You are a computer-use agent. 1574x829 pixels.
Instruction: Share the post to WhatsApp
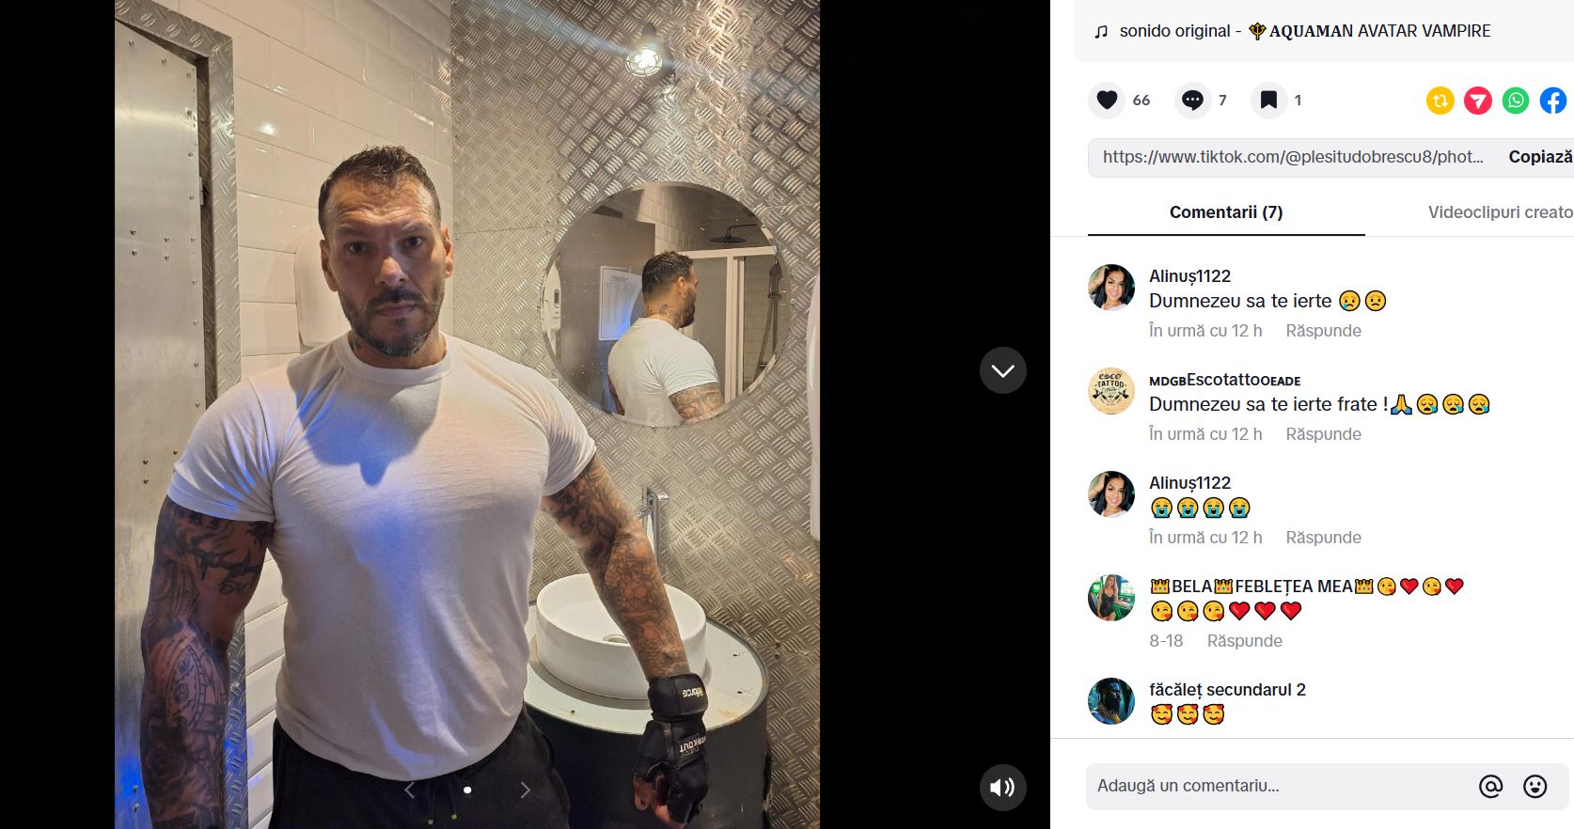pos(1515,101)
